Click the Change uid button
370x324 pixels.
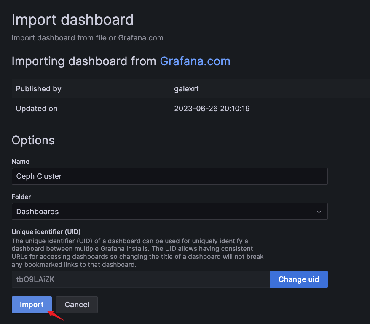[x=299, y=279]
